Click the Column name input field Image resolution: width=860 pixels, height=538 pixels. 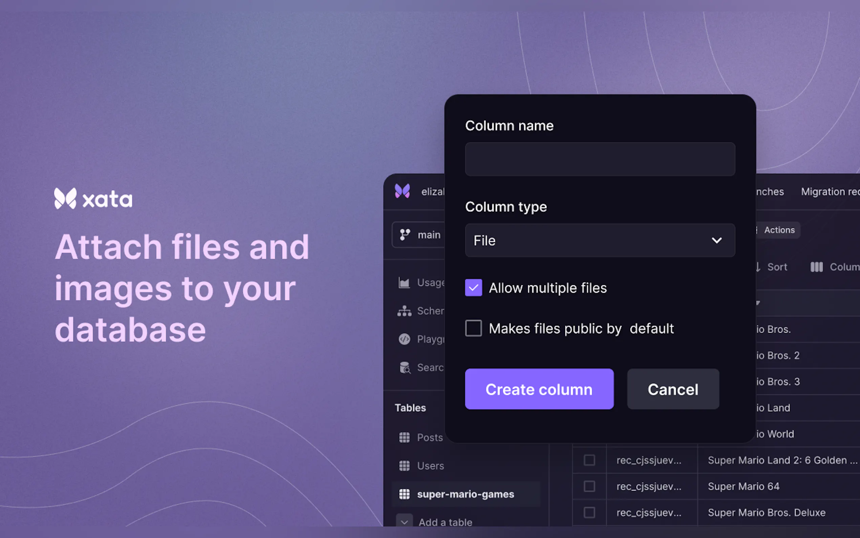pos(600,160)
